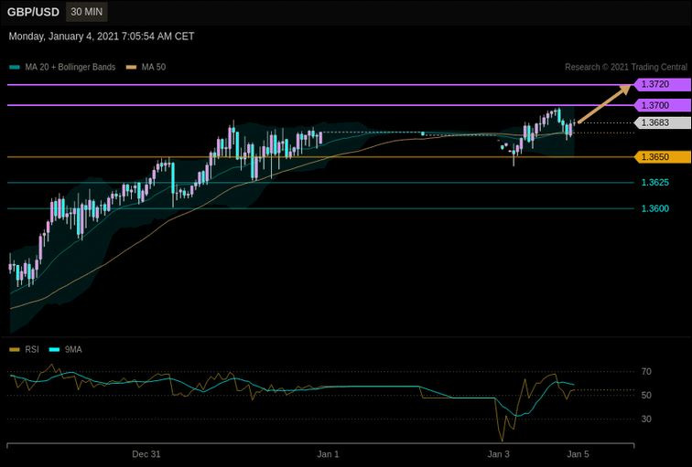Click the 1.3720 resistance price label
692x467 pixels.
662,84
